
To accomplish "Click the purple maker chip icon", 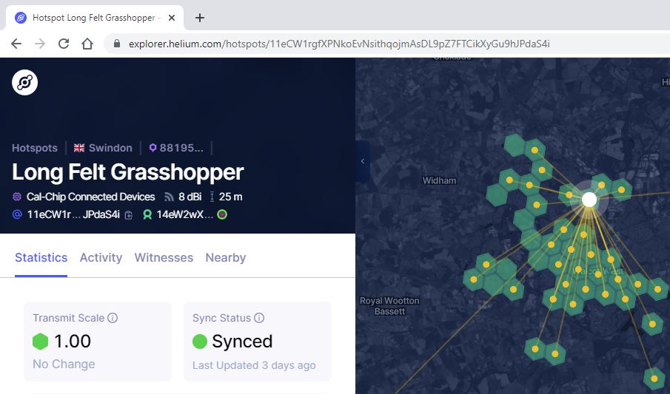I will (17, 197).
